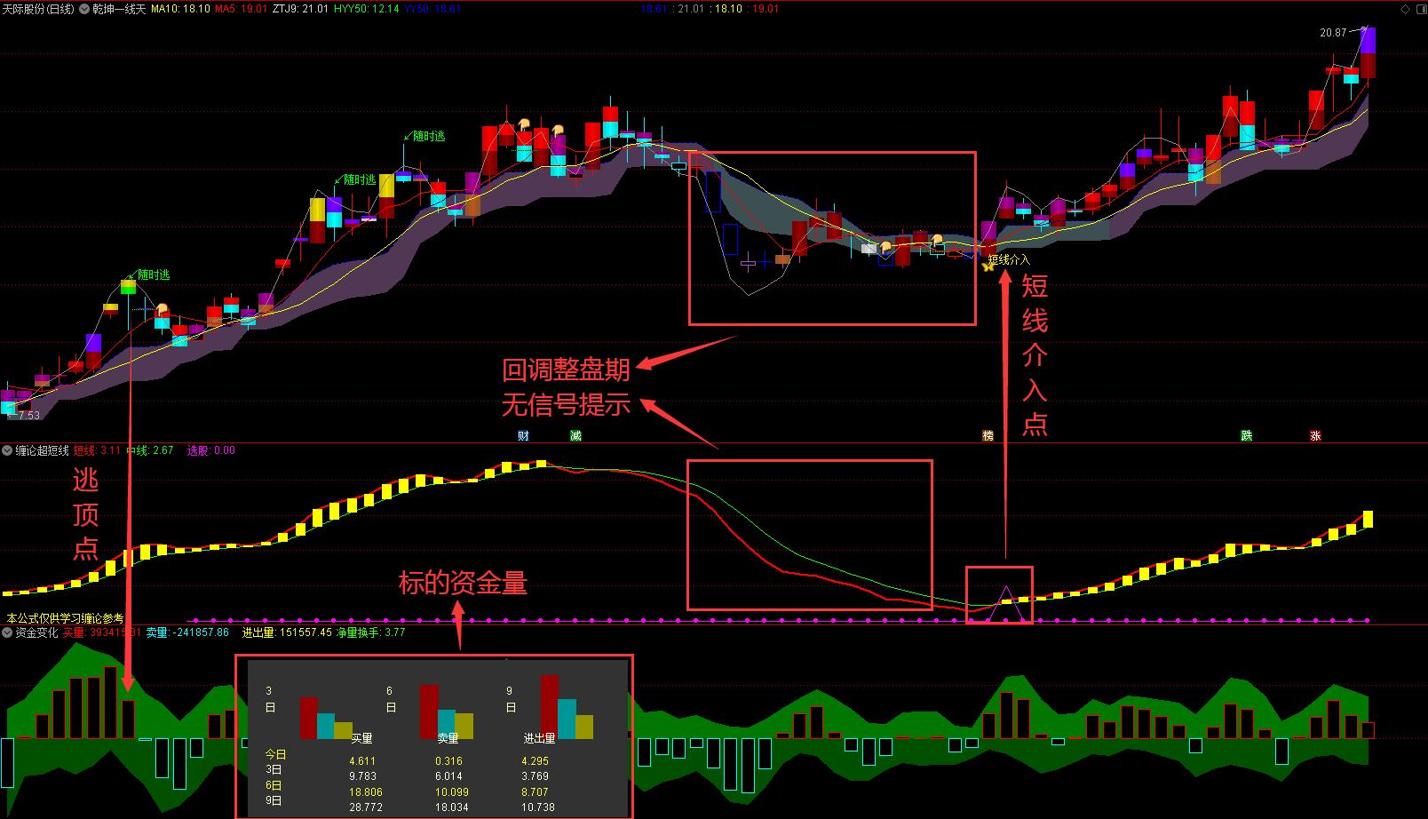Viewport: 1428px width, 819px height.
Task: Click the golden hands icon in the consolidation zone
Action: coord(886,245)
